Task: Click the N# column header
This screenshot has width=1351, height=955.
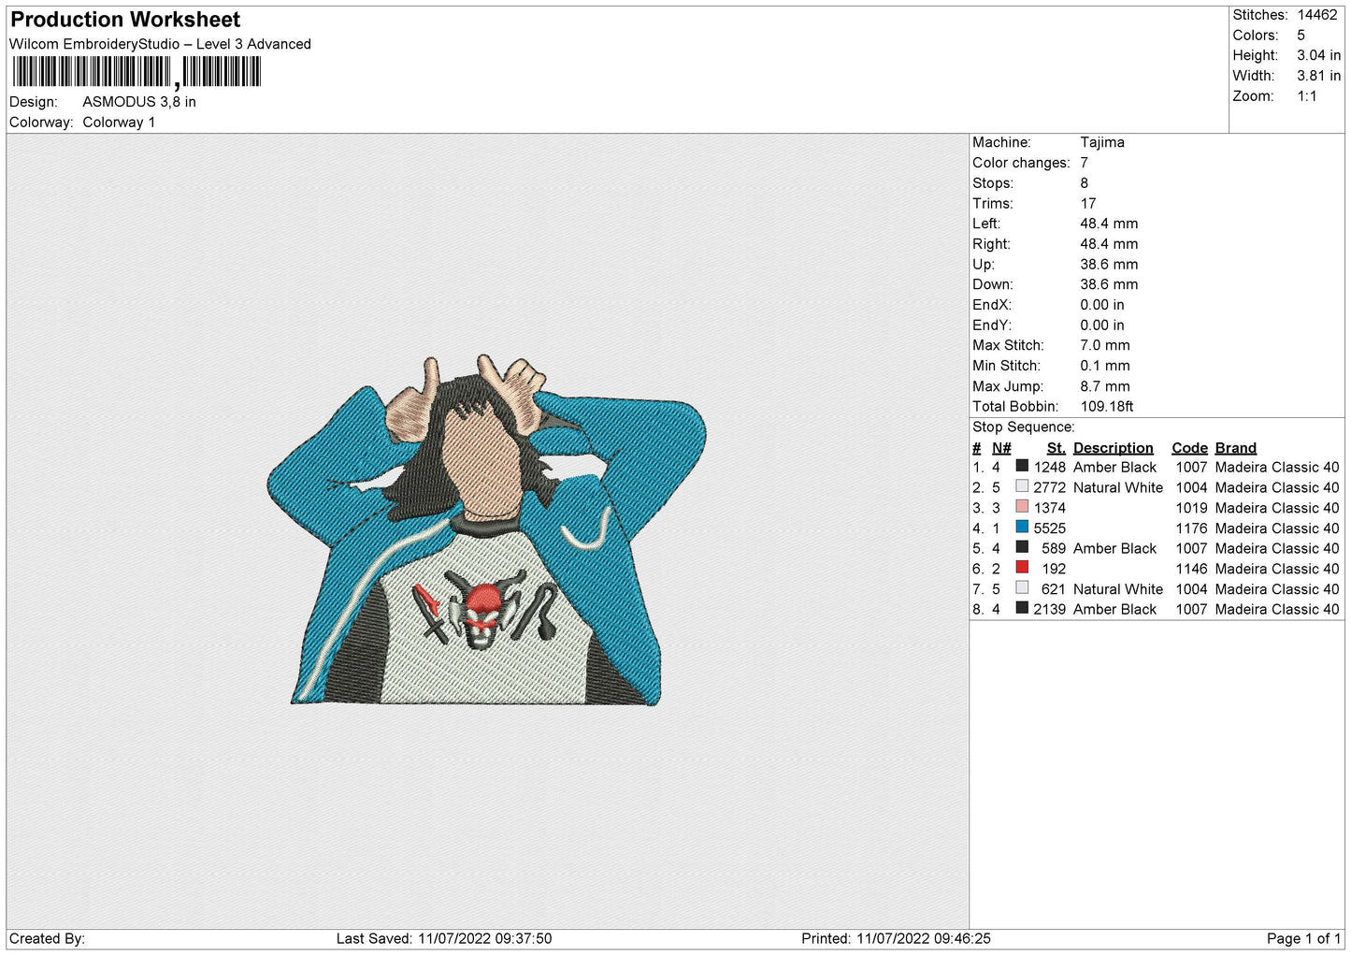Action: pyautogui.click(x=1001, y=448)
